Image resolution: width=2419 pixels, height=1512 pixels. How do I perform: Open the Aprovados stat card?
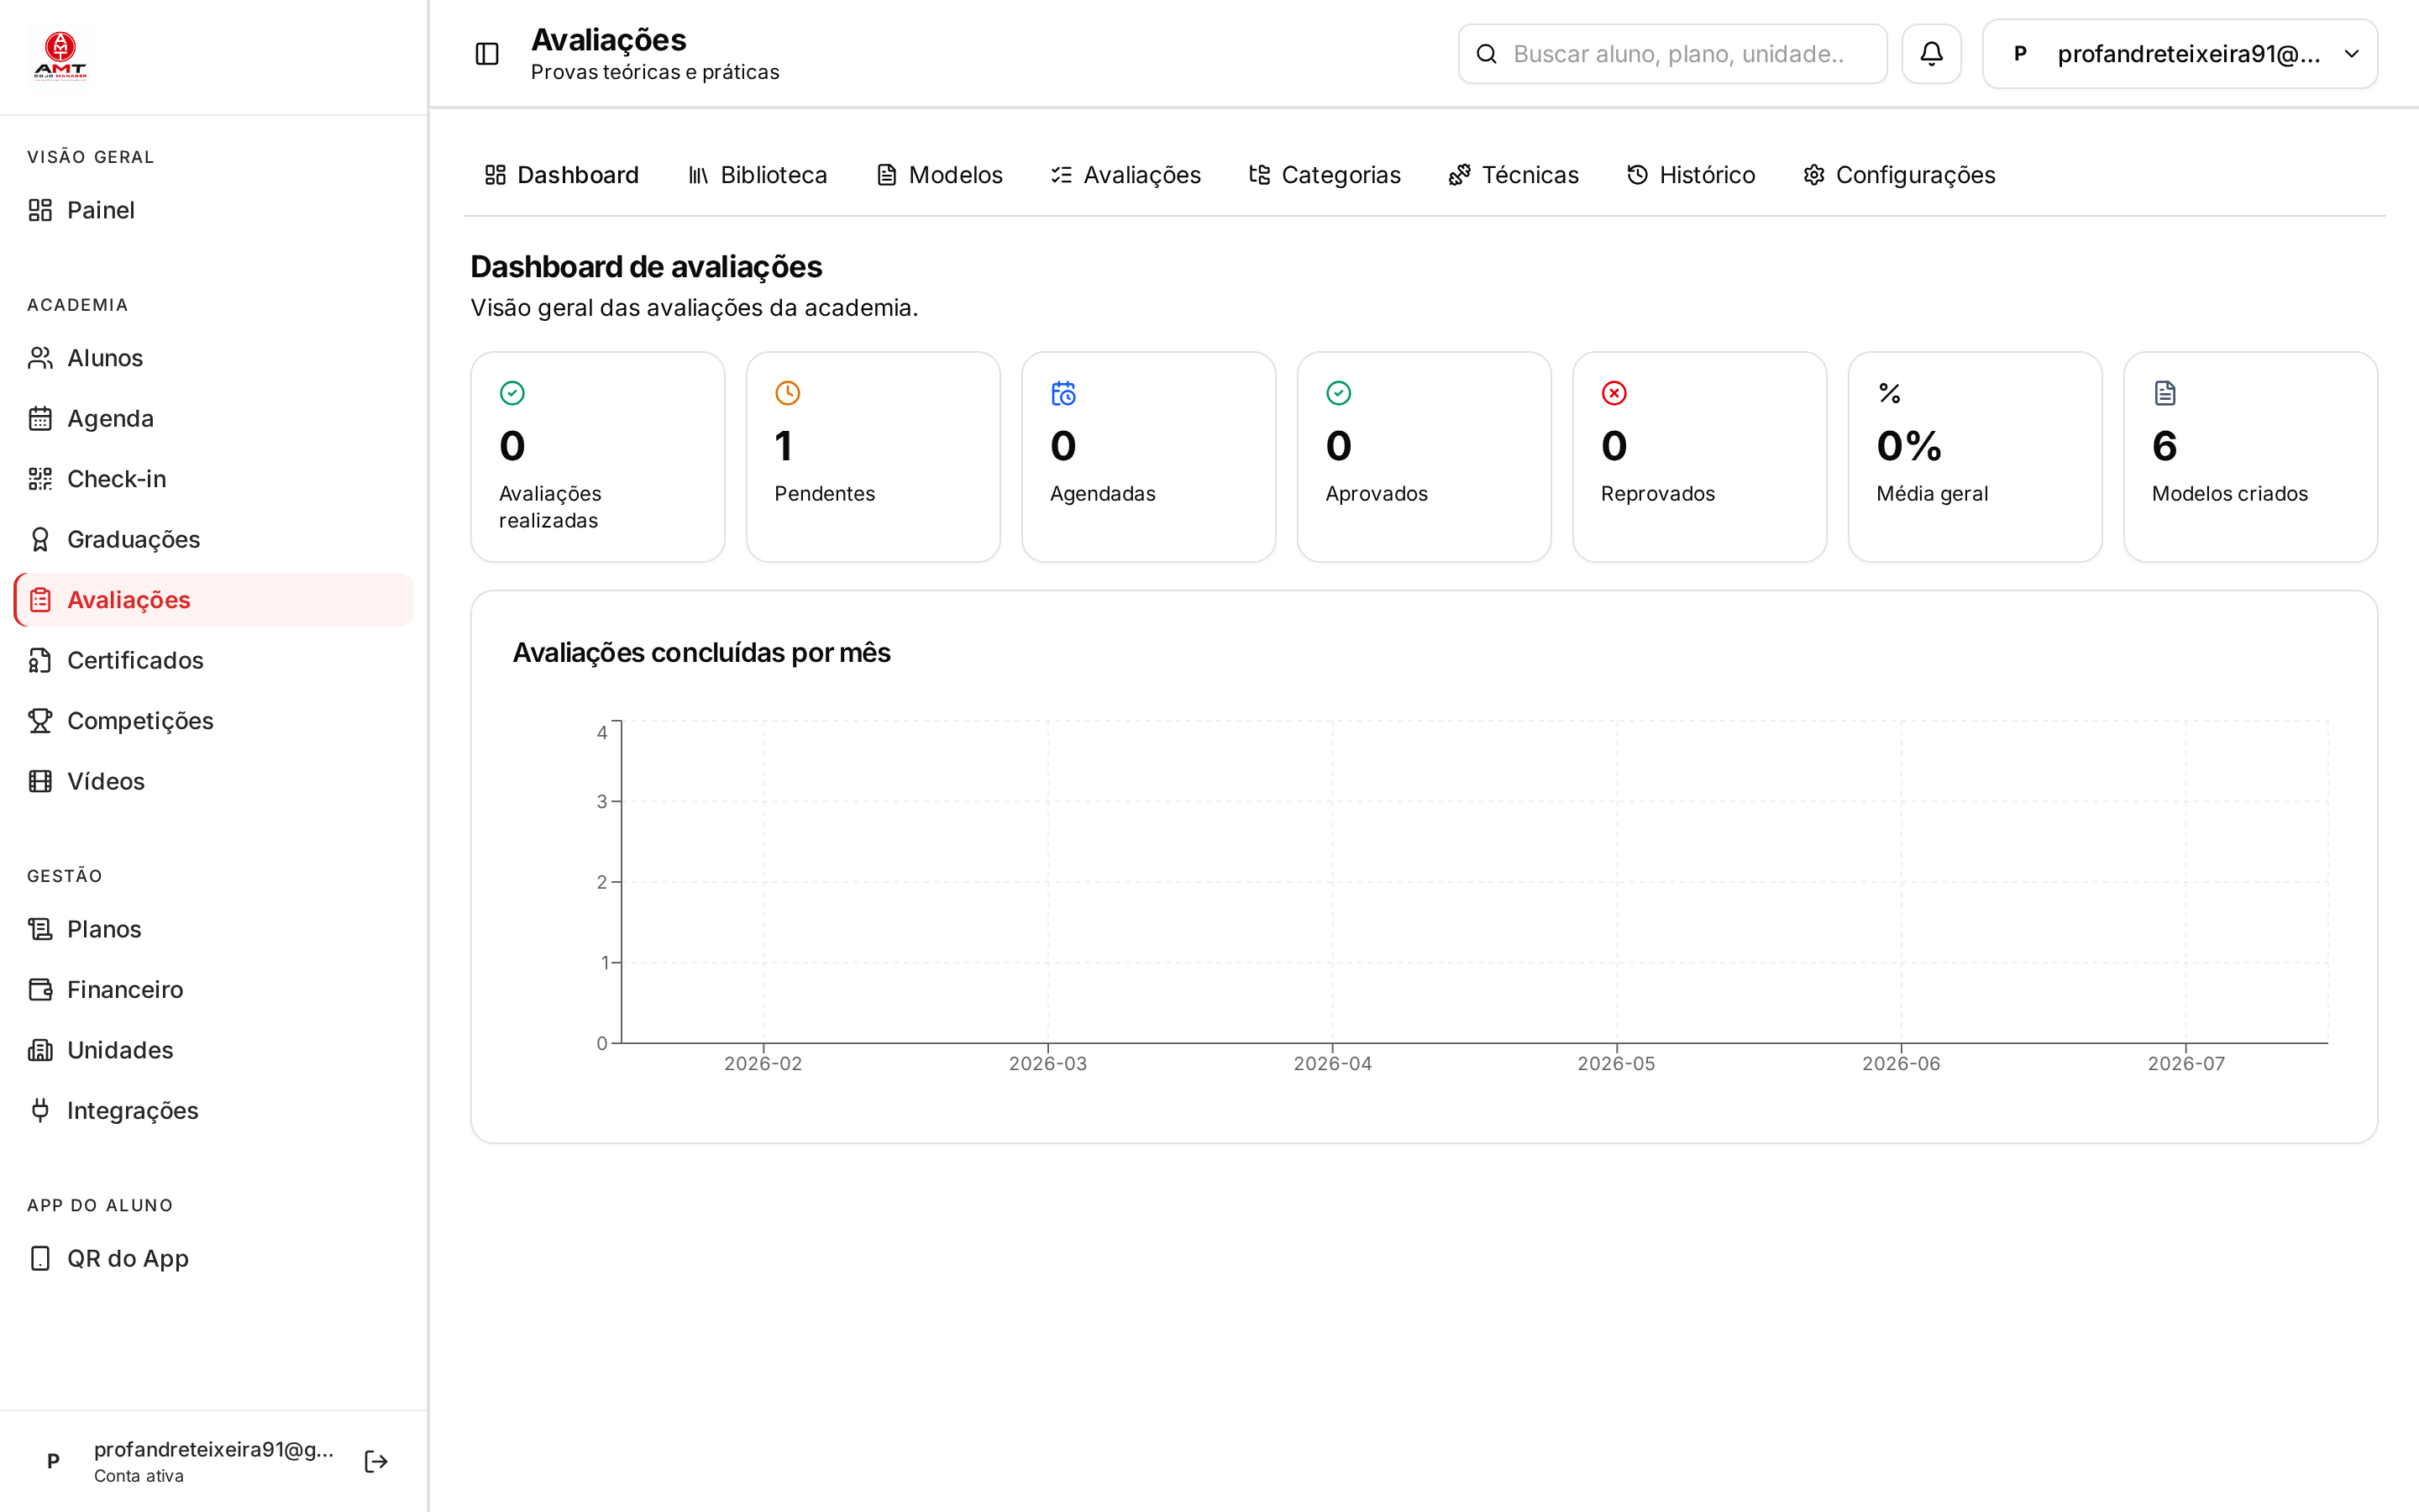coord(1424,457)
